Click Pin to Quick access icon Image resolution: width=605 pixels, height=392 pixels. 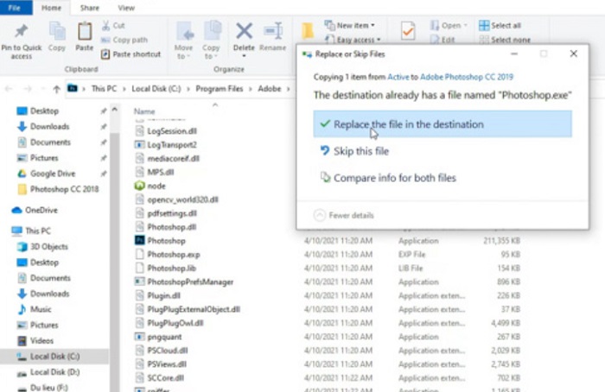21,32
